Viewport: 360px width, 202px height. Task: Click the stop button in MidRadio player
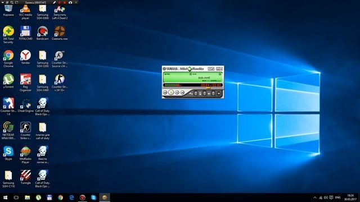177,92
